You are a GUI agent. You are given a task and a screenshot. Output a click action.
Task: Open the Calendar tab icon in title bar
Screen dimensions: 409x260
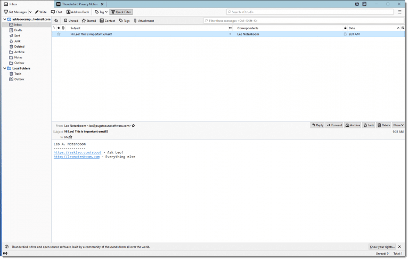tap(357, 4)
